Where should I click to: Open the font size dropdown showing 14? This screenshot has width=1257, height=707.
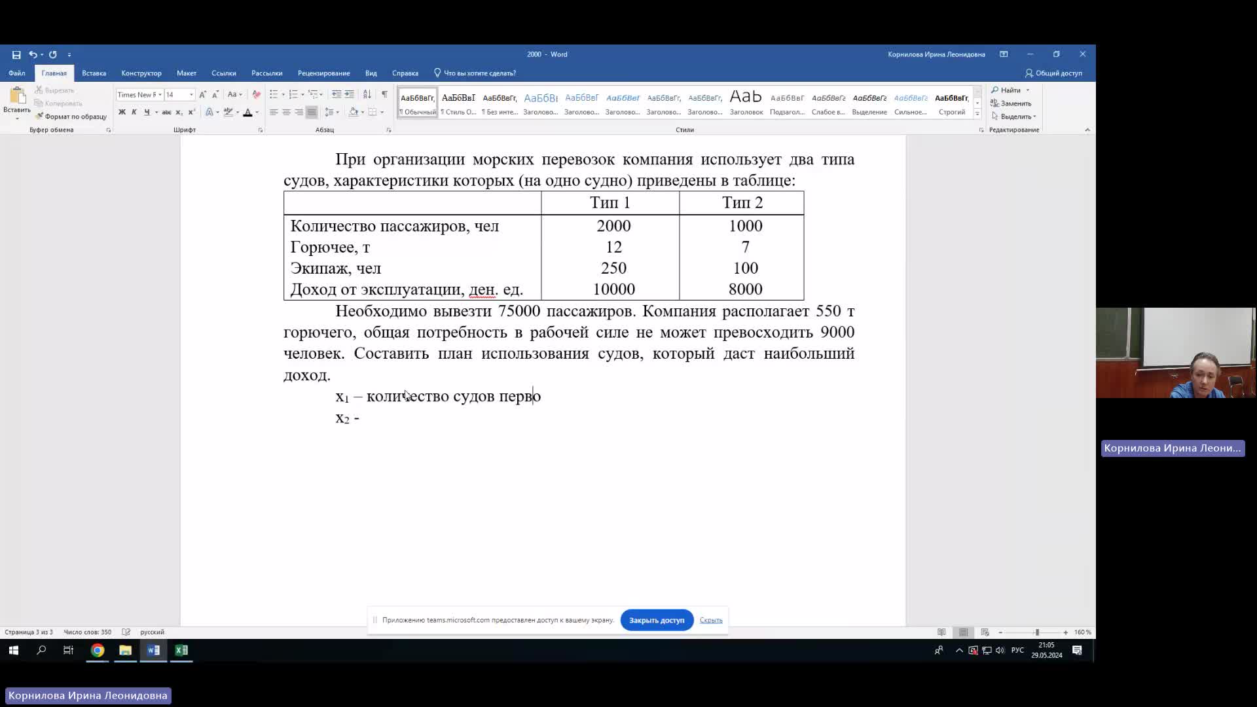click(x=191, y=95)
